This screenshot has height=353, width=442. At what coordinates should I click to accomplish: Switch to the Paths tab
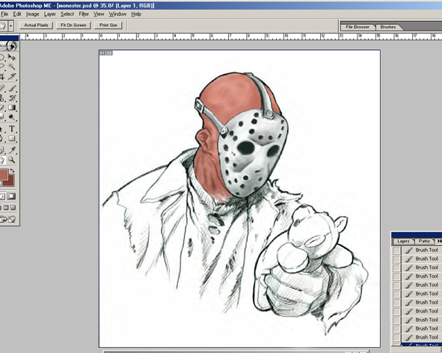pos(424,241)
